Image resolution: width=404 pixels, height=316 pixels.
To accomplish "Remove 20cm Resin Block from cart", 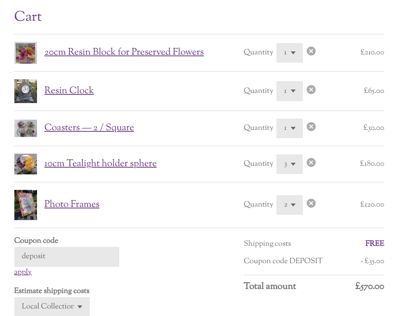I will pos(311,51).
